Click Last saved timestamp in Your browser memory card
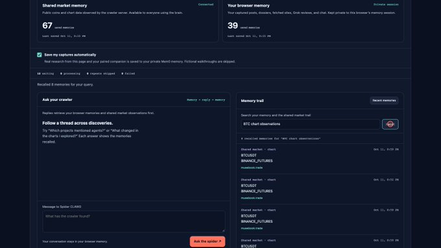Viewport: 441px width, 248px height. pos(249,36)
